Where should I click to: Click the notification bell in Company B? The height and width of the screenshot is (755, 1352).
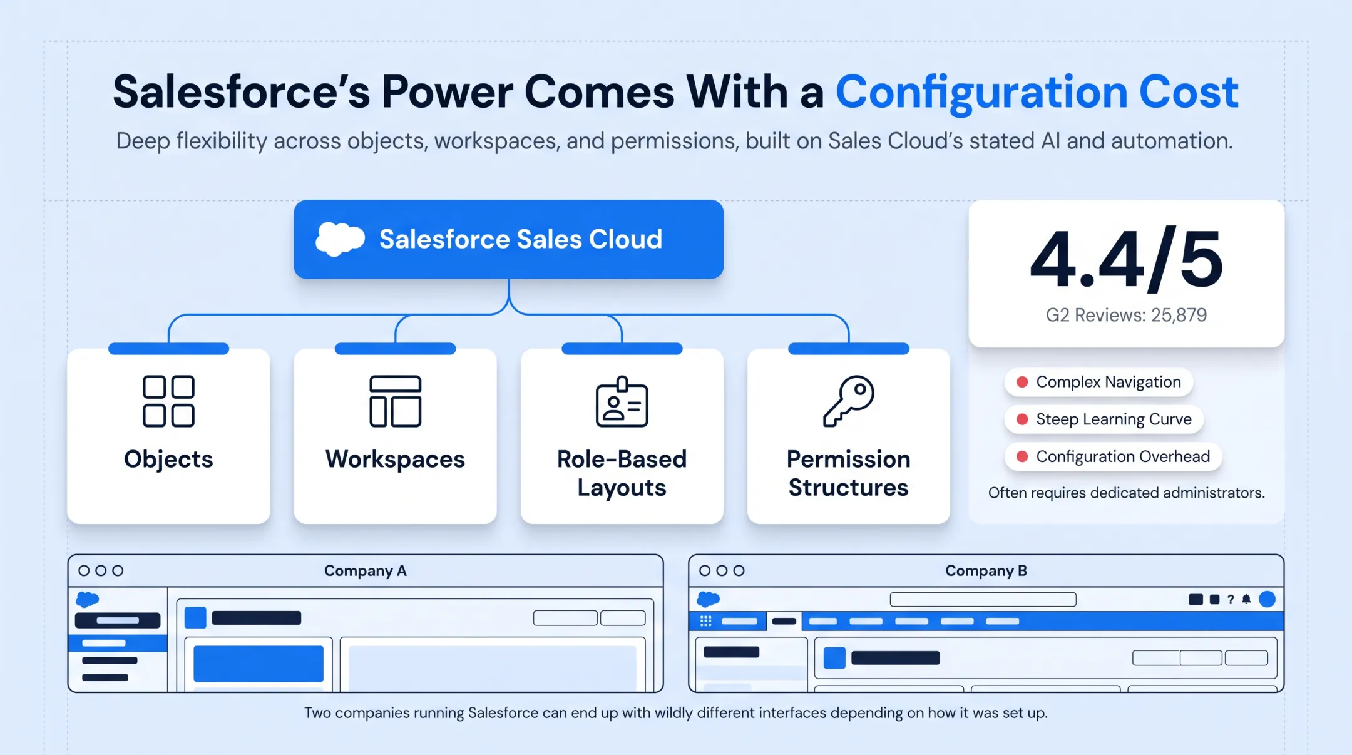click(1246, 599)
